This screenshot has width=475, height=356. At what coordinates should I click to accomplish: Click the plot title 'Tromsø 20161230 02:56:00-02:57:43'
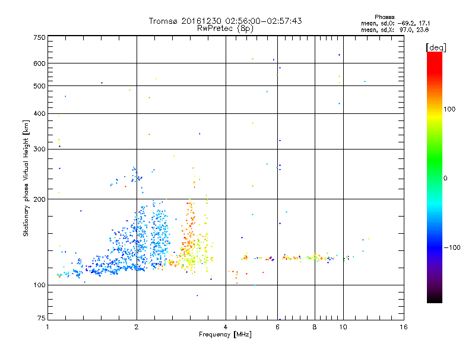coord(225,21)
